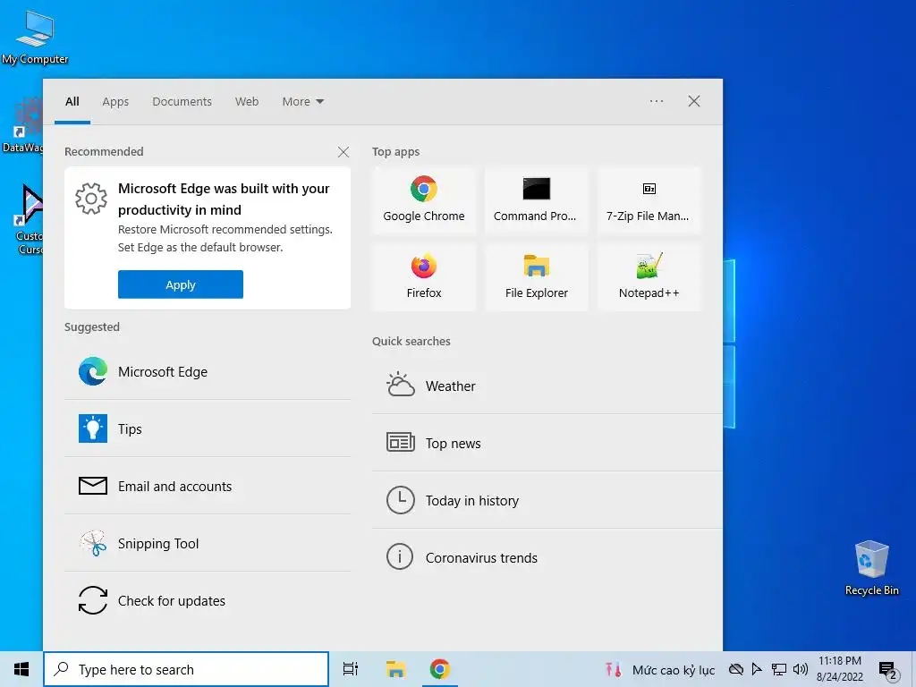
Task: Click the volume speaker tray icon
Action: 801,669
